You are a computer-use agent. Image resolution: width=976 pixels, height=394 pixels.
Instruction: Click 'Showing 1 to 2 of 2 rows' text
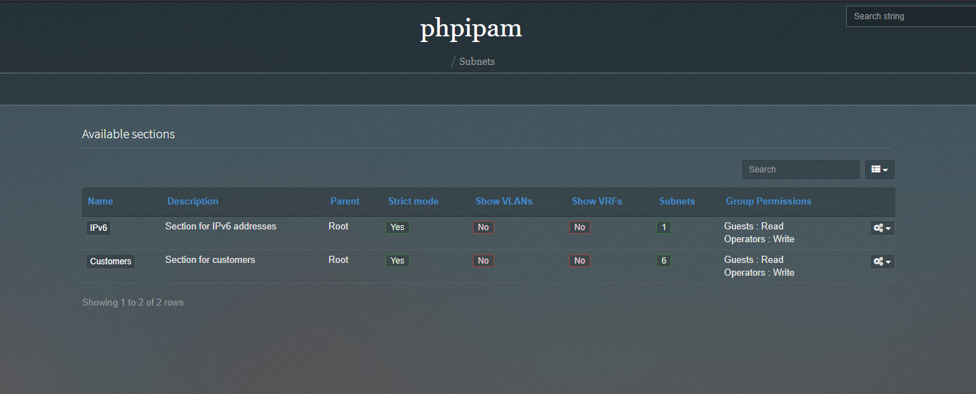133,302
